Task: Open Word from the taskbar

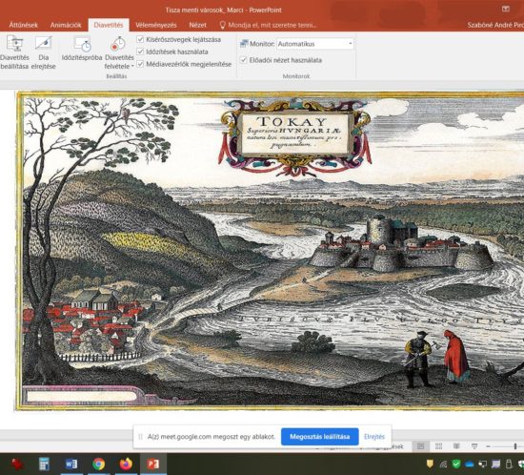Action: coord(71,464)
